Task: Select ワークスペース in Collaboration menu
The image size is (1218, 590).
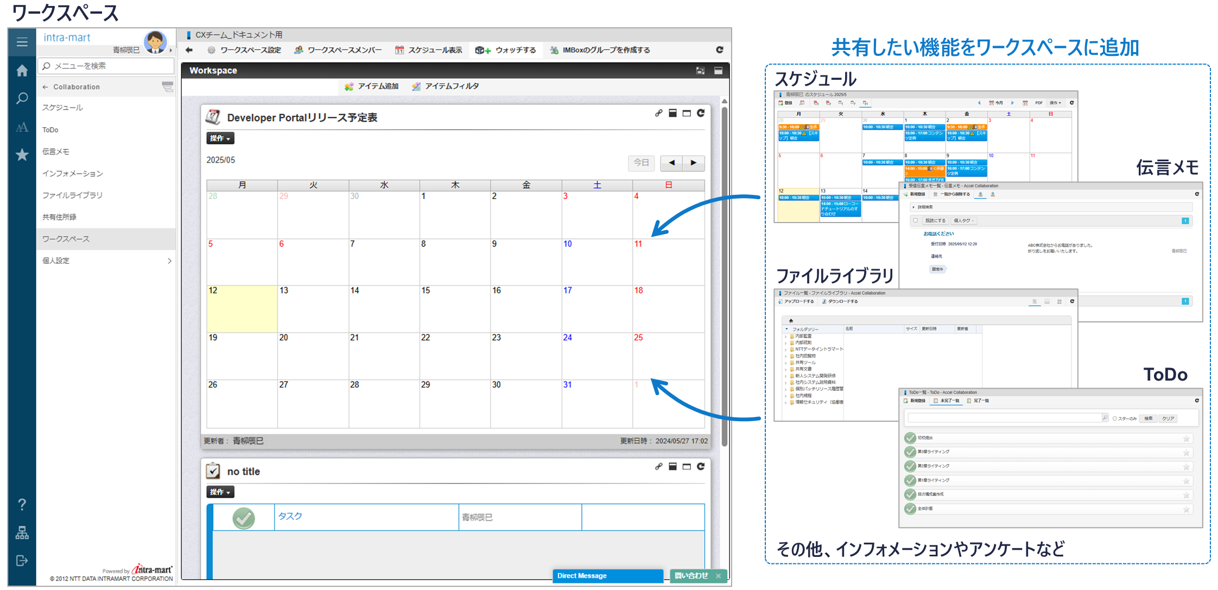Action: [x=106, y=239]
